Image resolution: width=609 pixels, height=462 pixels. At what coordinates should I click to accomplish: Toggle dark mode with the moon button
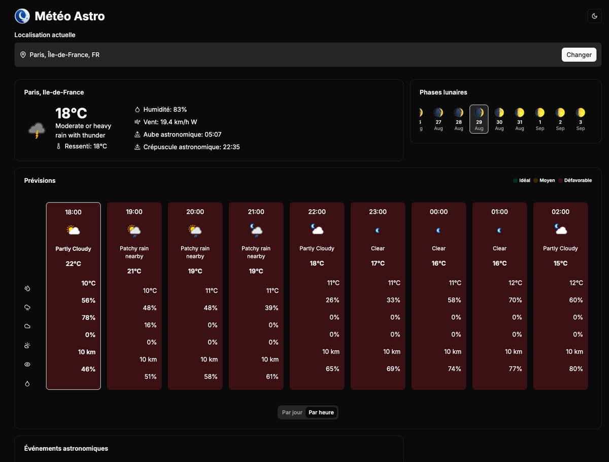point(594,16)
